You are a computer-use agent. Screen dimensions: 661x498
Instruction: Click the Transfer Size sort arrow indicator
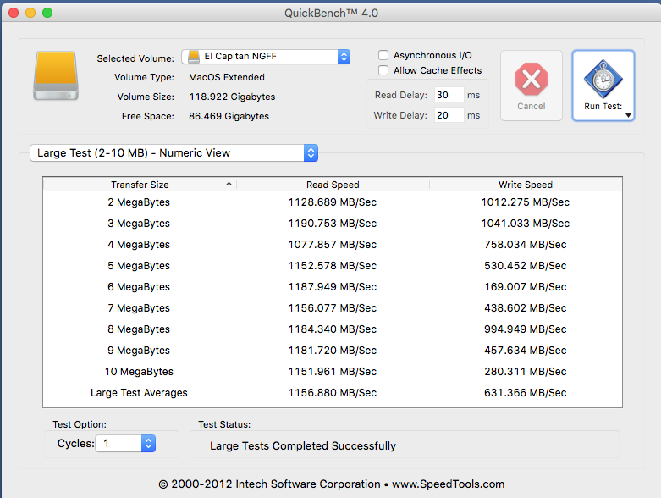pos(229,185)
